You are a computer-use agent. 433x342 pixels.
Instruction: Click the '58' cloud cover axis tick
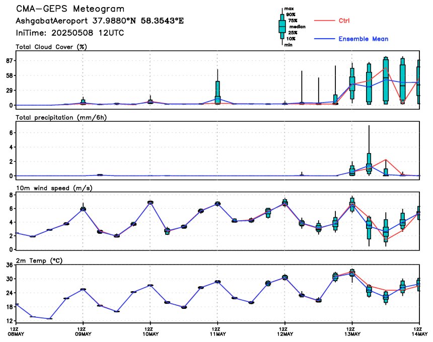point(9,75)
